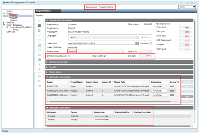Viewport: 199px width, 133px height.
Task: Toggle the Encrypted checkbox
Action: [x=151, y=43]
